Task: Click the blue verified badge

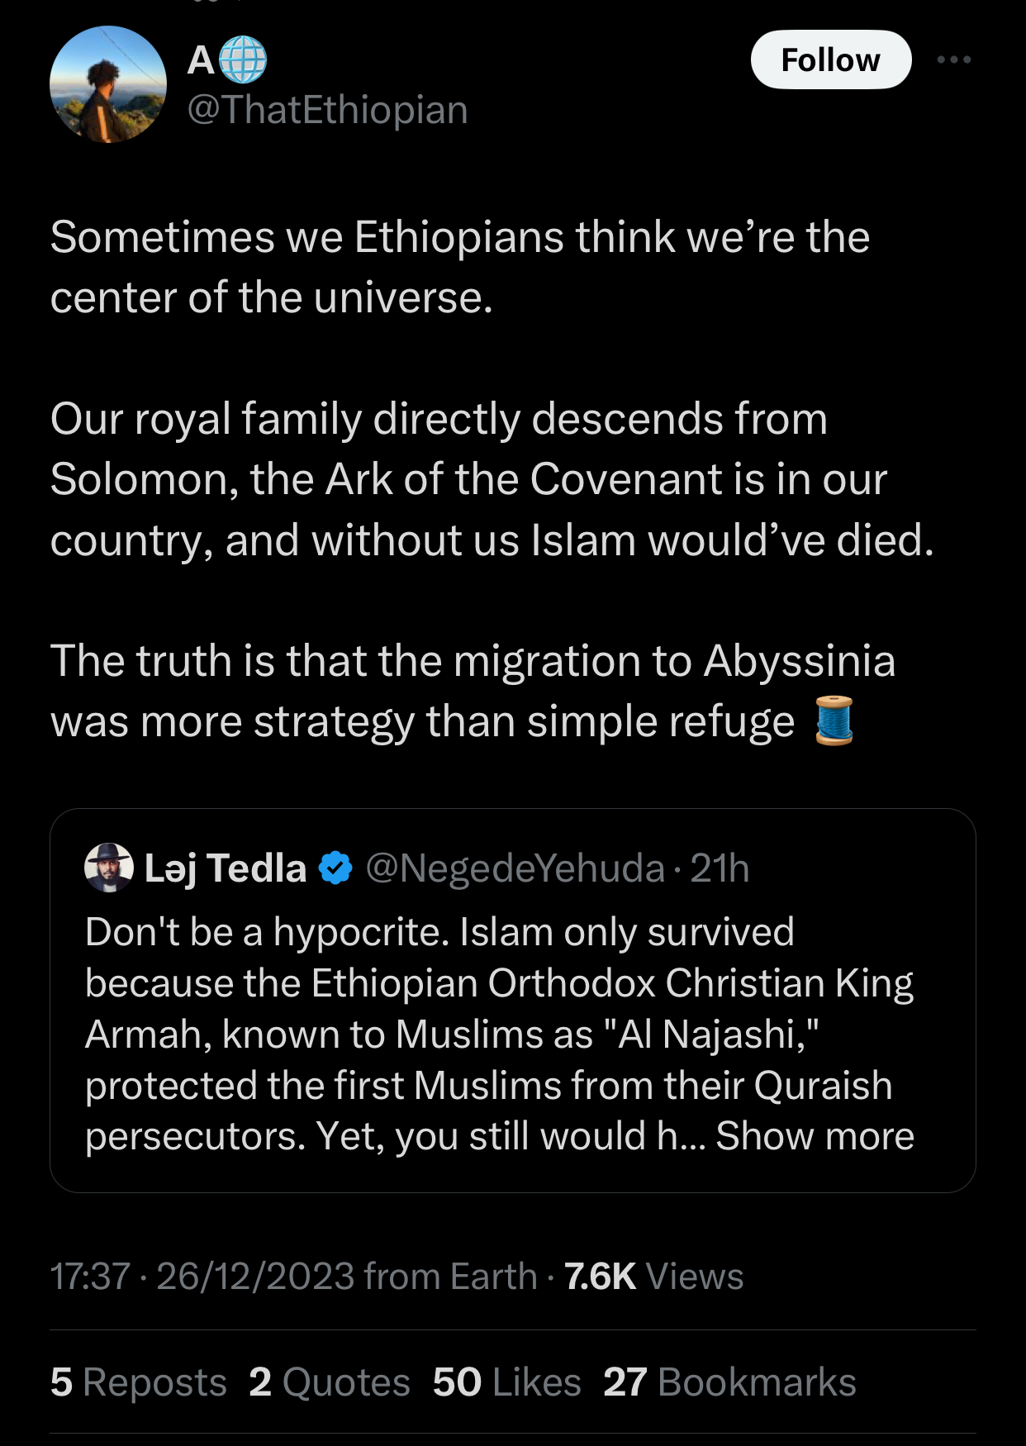Action: point(335,868)
